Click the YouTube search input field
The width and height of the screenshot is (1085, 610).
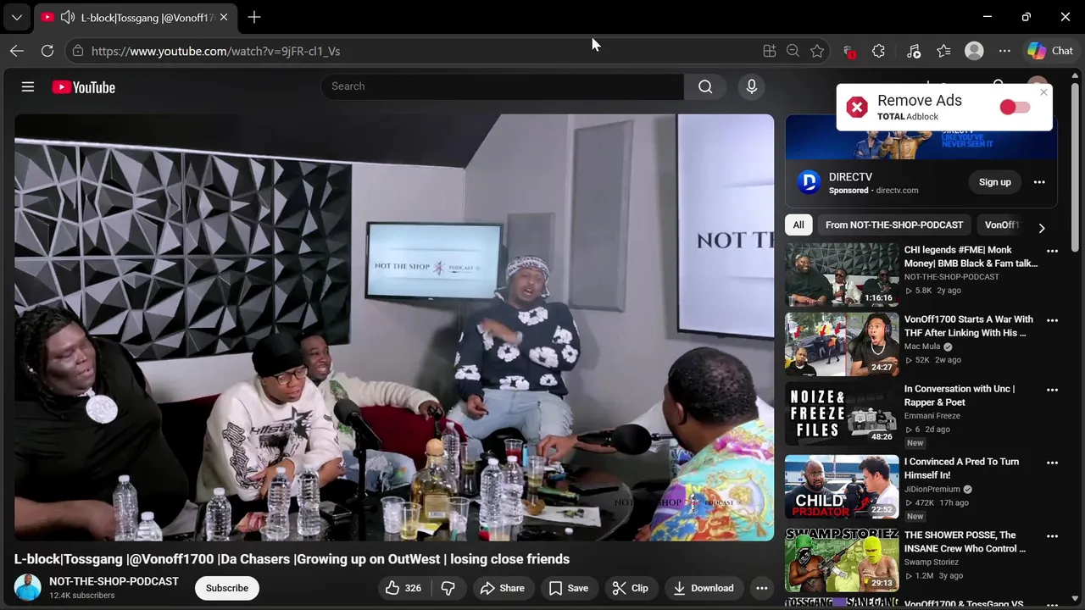[502, 86]
